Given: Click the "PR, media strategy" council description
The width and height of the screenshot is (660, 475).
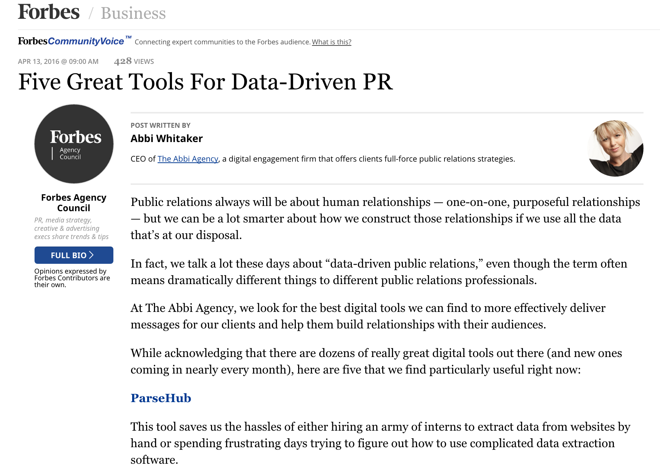Looking at the screenshot, I should [x=71, y=228].
